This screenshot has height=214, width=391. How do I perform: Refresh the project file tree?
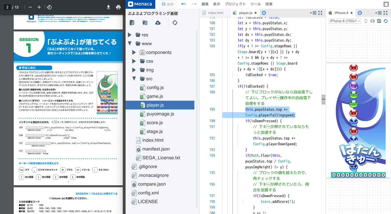175,23
